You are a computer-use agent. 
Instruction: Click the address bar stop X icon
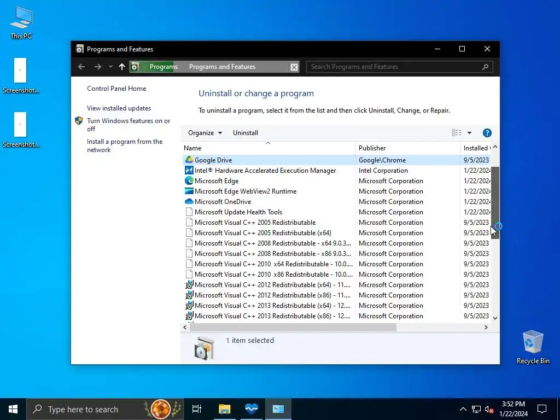[294, 67]
